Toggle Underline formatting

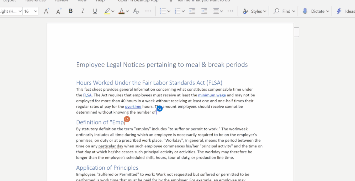point(95,11)
